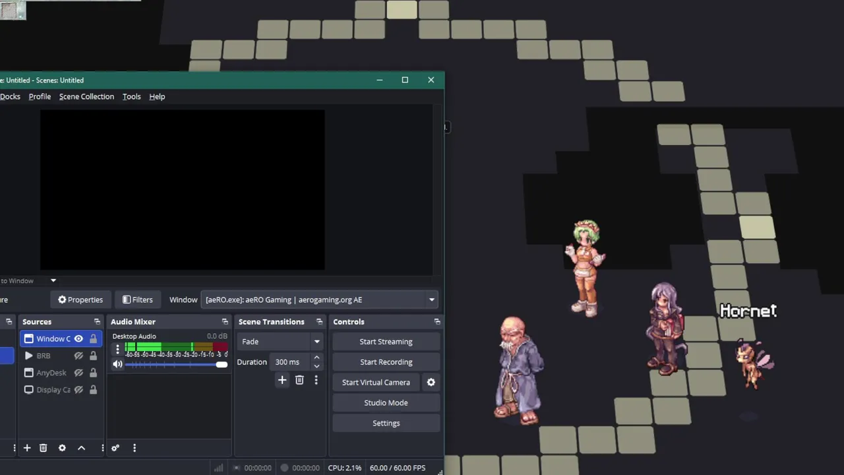This screenshot has height=475, width=844.
Task: Select the Window Capture source row
Action: tap(61, 338)
